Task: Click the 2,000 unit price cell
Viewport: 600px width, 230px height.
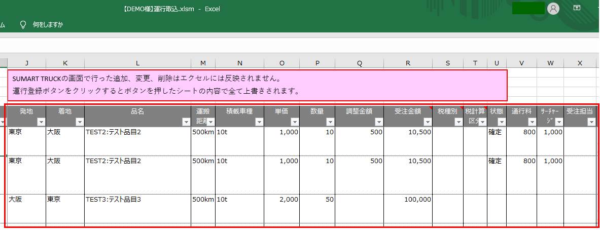Action: click(281, 200)
